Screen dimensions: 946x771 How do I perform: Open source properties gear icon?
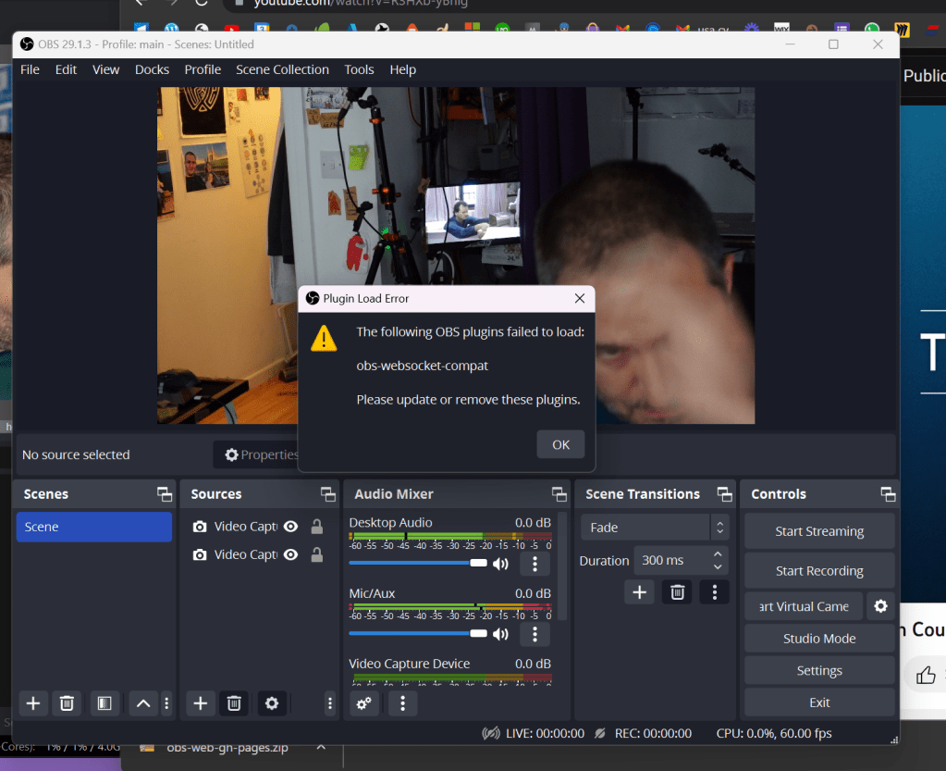(272, 703)
